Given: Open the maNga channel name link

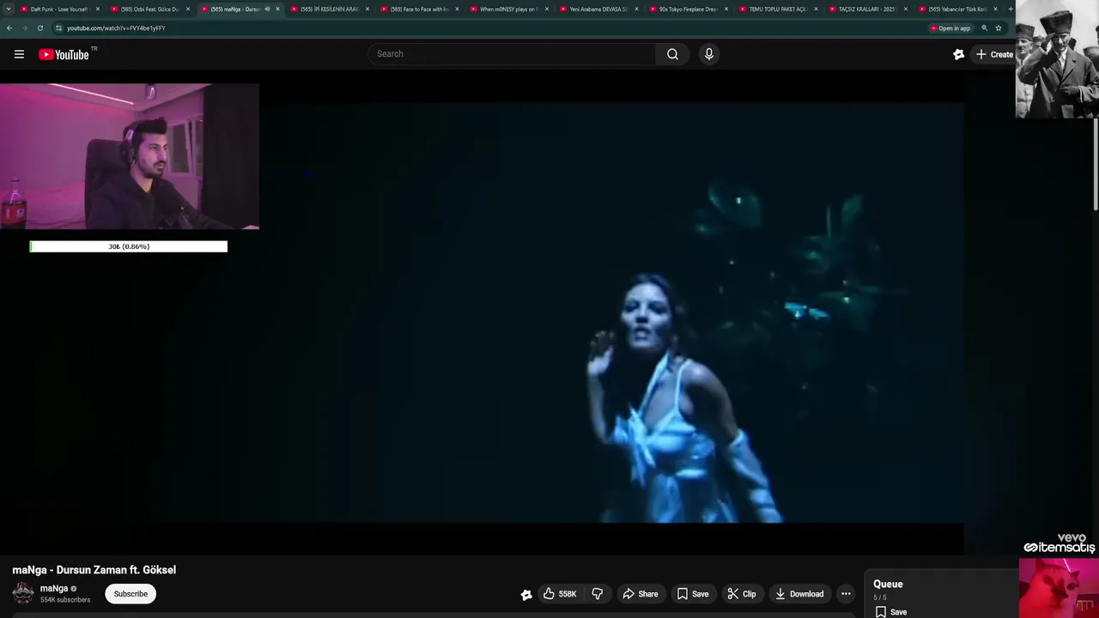Looking at the screenshot, I should [53, 588].
